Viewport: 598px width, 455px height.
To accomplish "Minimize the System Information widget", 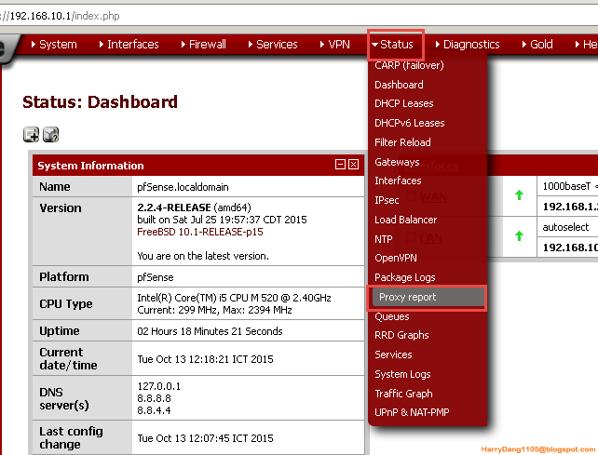I will coord(340,165).
